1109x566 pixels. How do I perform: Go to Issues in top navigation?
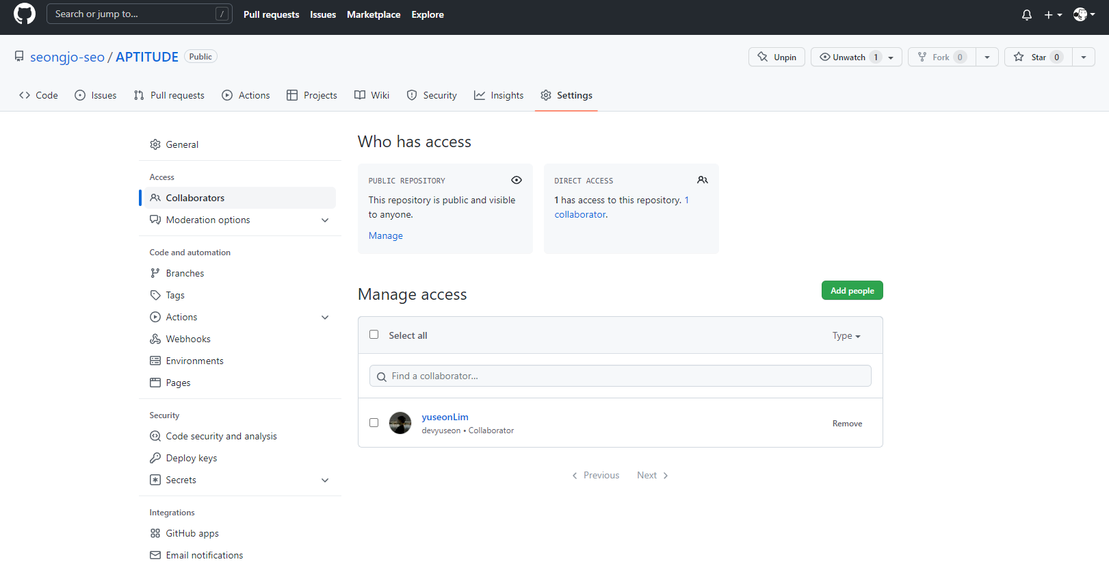pos(323,14)
